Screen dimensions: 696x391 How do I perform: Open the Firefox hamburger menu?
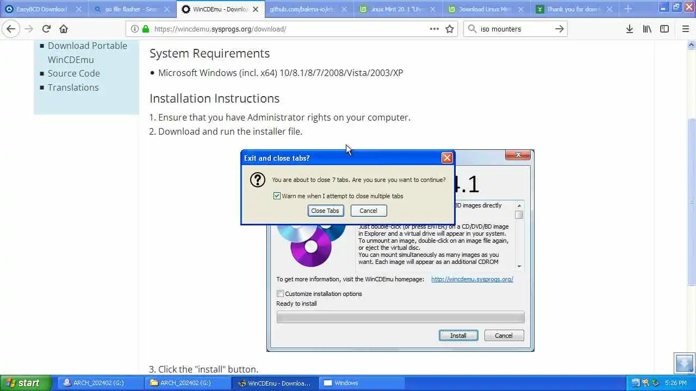point(685,29)
